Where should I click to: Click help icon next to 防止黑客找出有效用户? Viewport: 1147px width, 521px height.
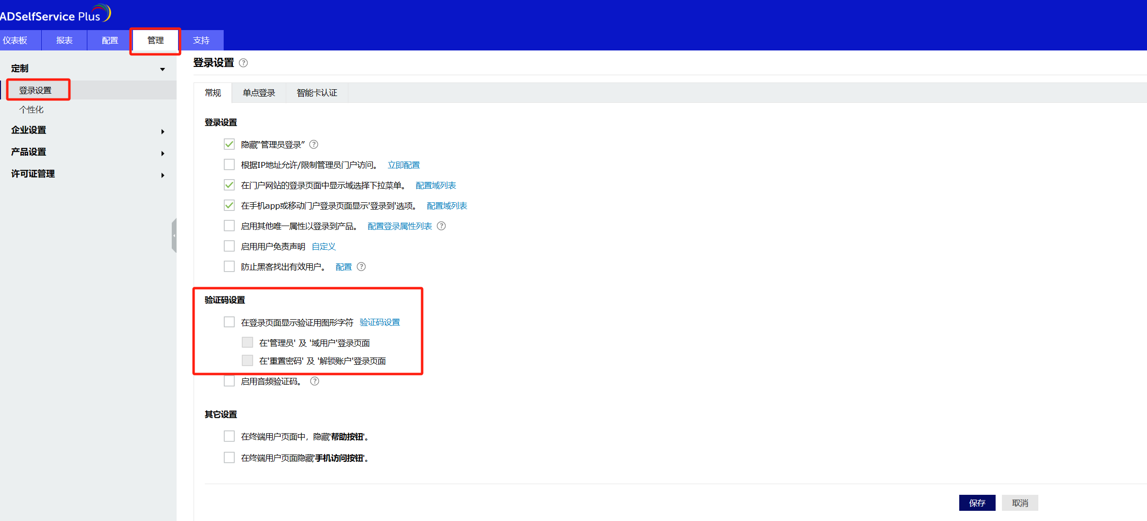pos(361,267)
